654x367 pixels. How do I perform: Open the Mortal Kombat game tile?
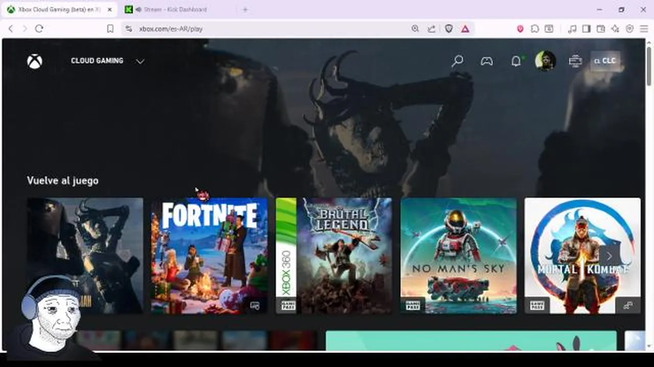pyautogui.click(x=582, y=255)
